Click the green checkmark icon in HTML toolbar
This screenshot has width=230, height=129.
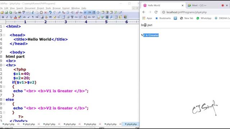tap(103, 17)
